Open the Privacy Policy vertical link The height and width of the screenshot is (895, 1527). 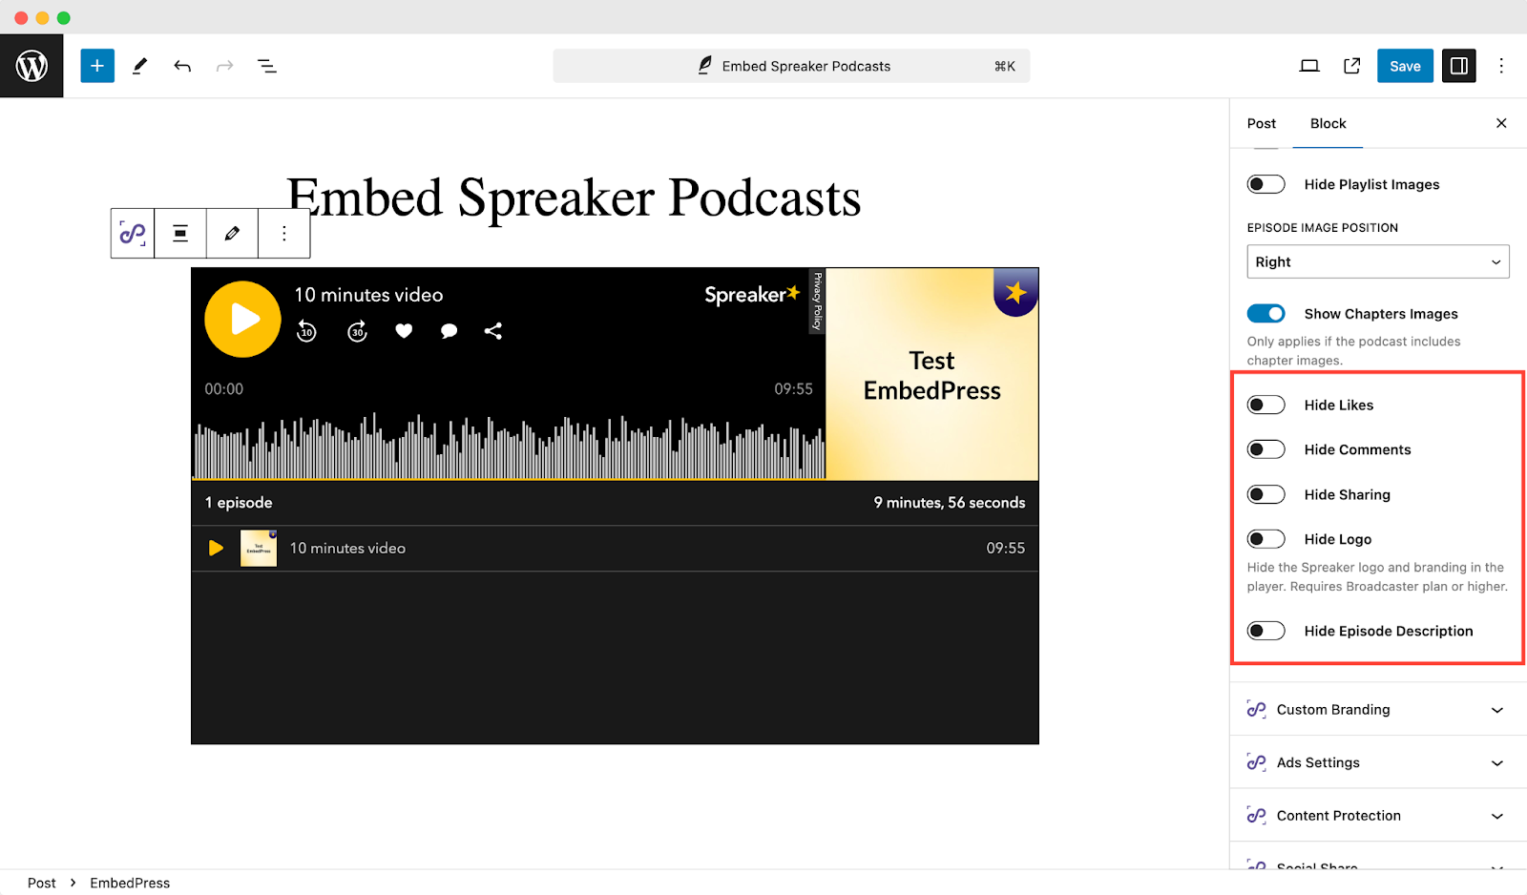coord(817,302)
